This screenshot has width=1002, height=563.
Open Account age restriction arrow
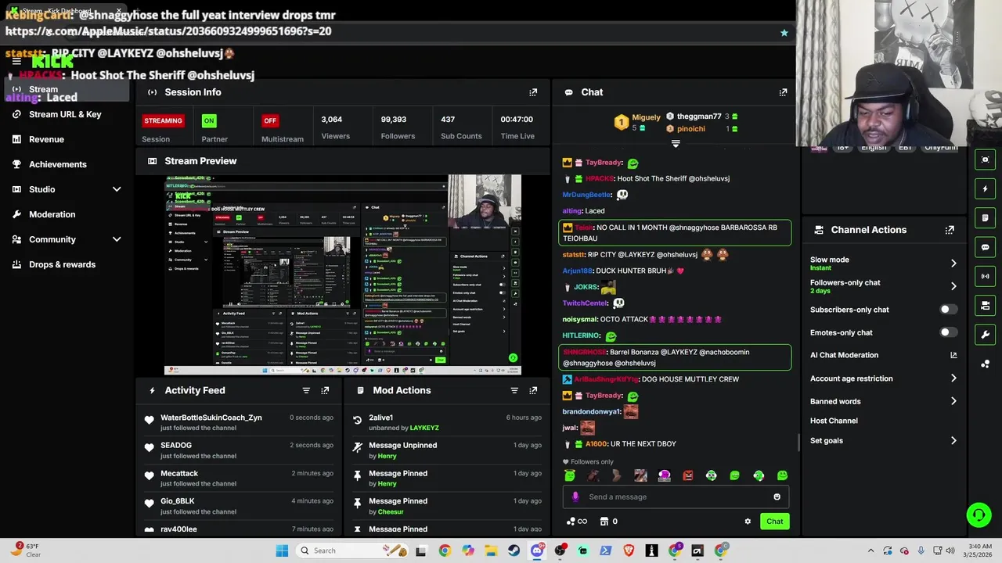tap(953, 378)
